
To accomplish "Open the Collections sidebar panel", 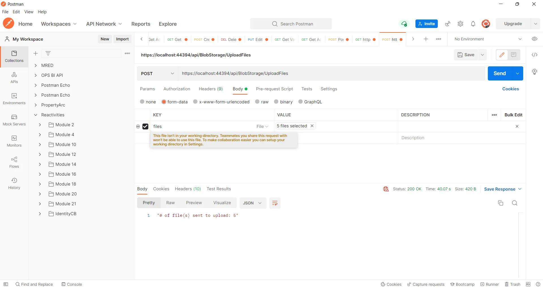I will pos(14,57).
